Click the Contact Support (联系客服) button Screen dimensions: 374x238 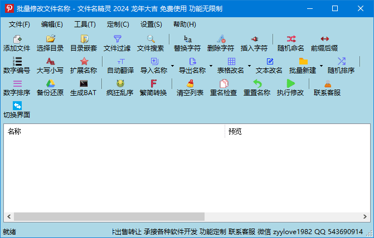pos(327,87)
